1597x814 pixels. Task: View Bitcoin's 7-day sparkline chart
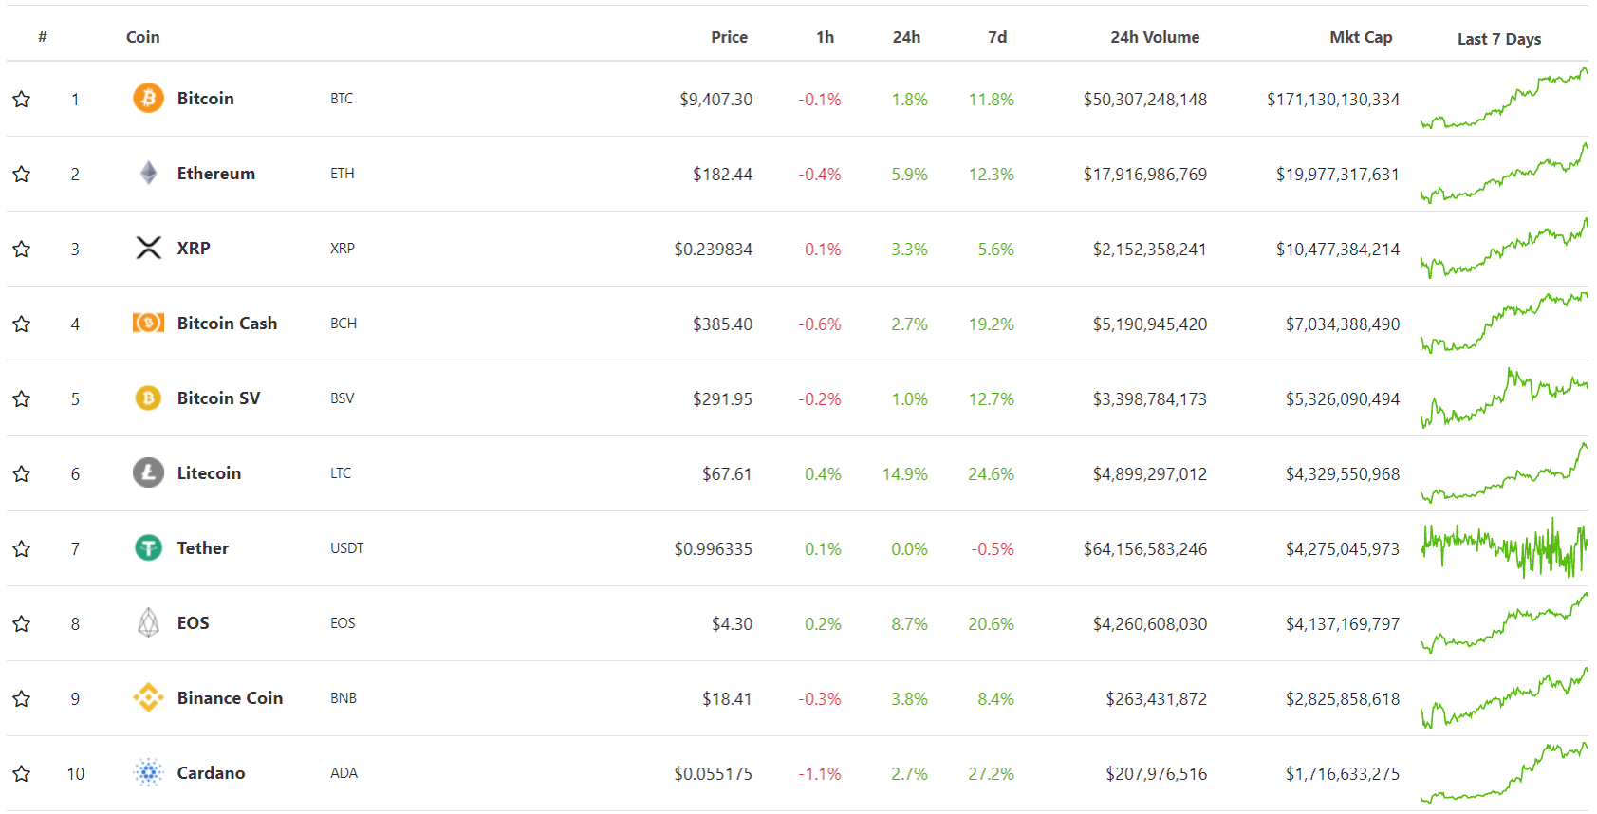coord(1504,99)
